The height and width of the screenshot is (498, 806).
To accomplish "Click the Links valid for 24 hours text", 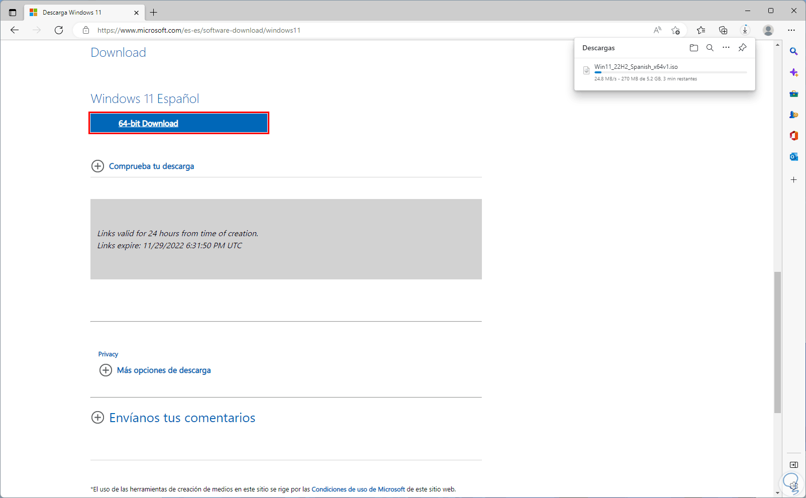I will (x=177, y=234).
